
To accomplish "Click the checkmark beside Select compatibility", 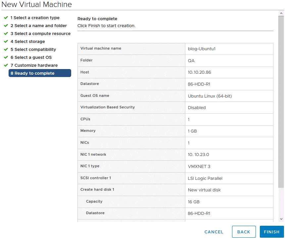I will (x=6, y=50).
